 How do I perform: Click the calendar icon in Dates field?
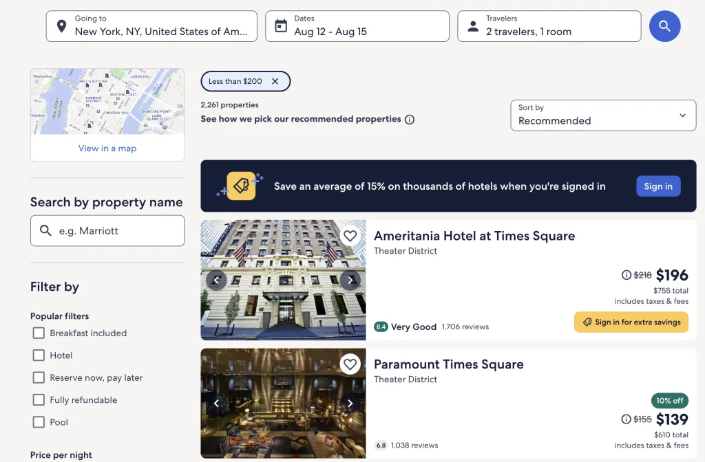281,26
